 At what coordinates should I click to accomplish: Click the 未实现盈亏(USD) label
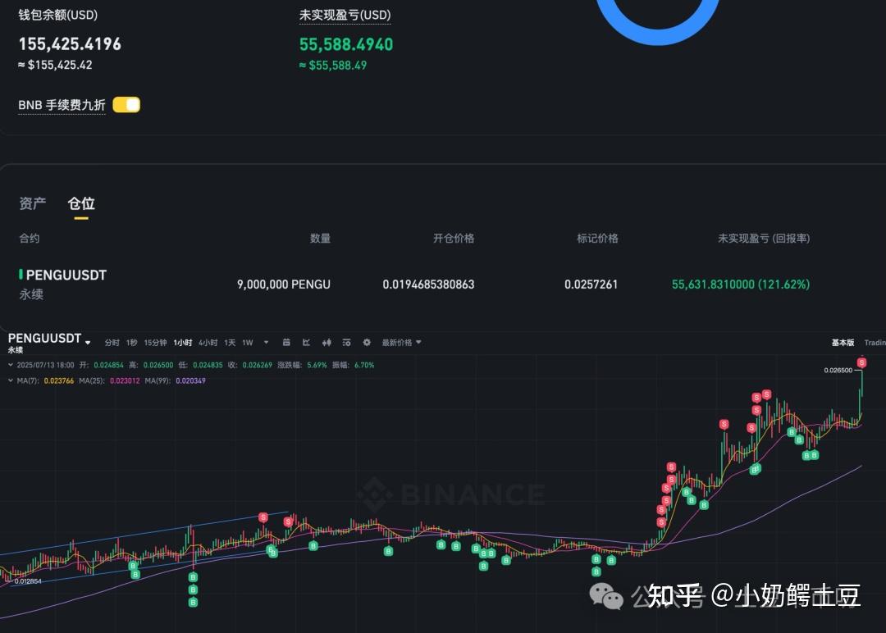[345, 15]
